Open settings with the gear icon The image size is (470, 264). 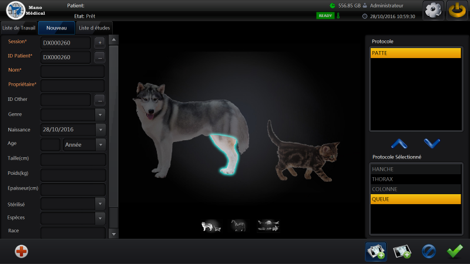433,11
